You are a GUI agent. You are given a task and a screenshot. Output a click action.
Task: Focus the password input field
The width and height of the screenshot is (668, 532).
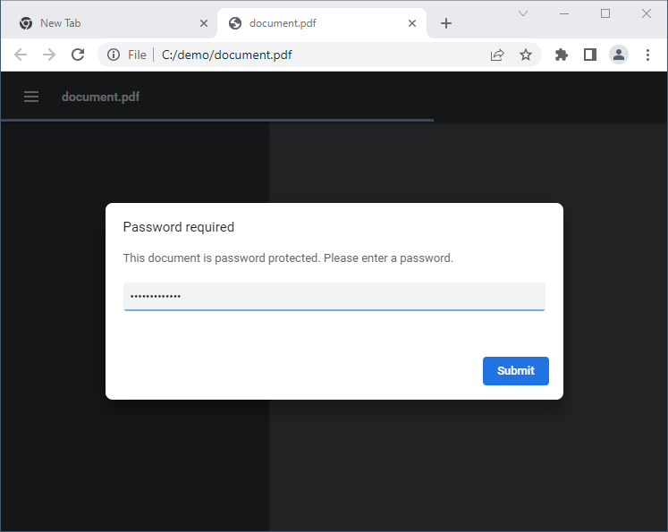[x=334, y=297]
